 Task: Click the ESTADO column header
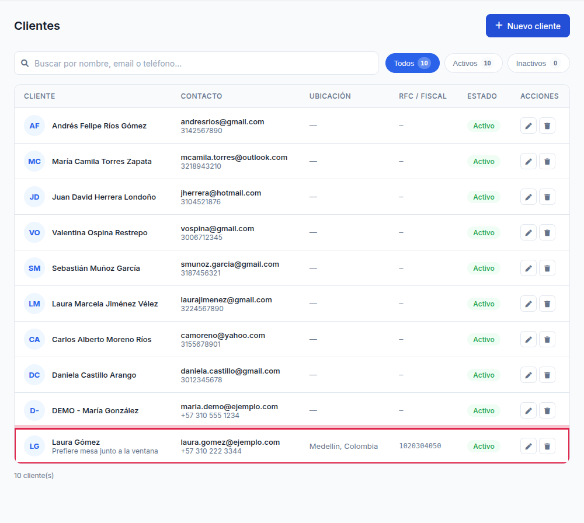tap(482, 96)
